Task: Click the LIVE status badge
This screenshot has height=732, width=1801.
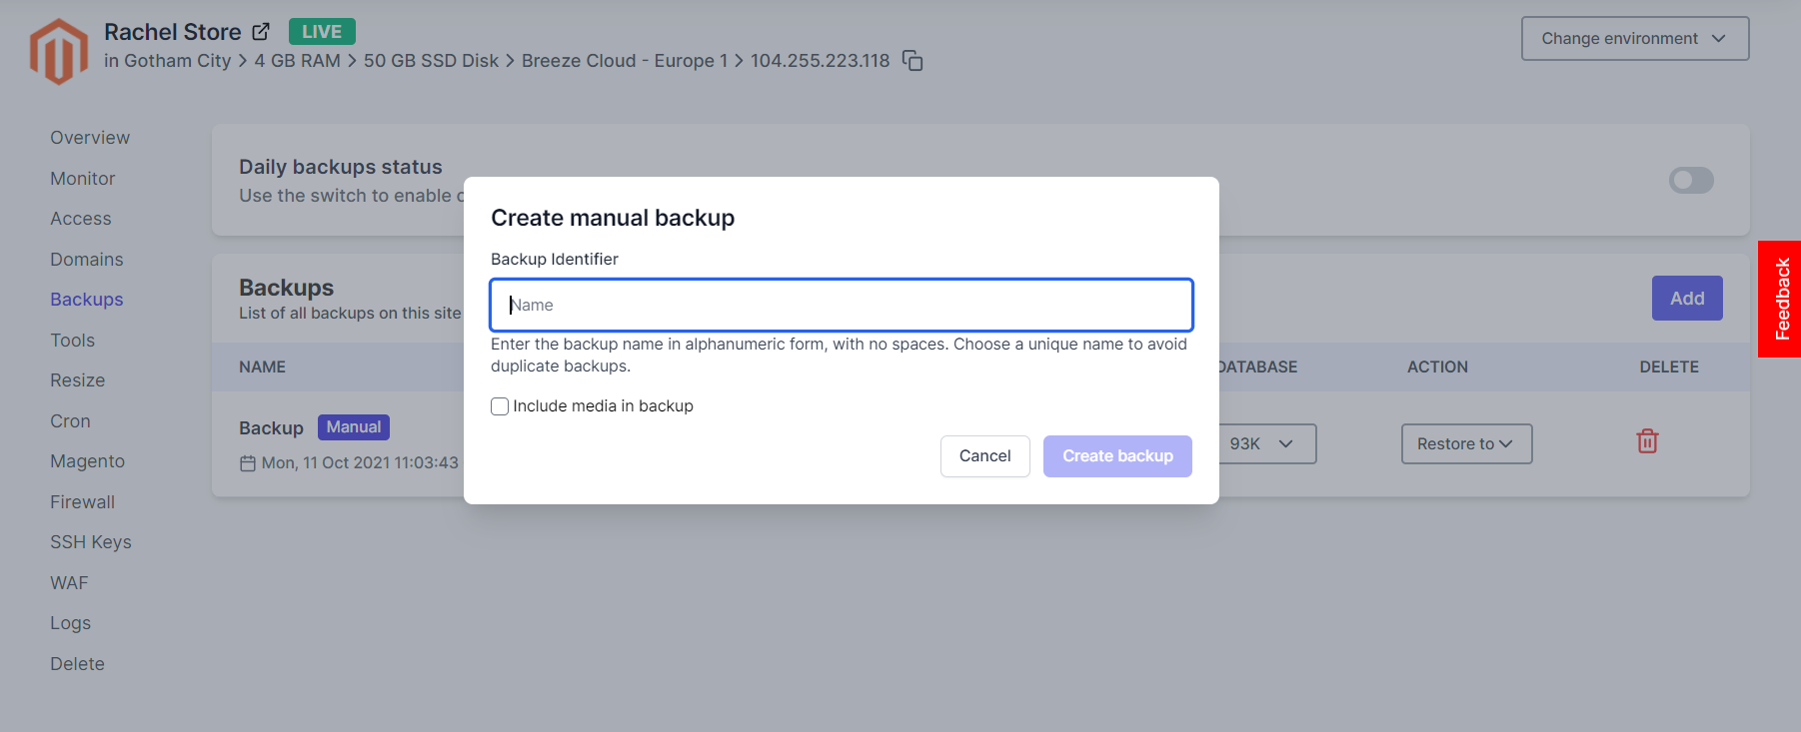Action: (322, 32)
